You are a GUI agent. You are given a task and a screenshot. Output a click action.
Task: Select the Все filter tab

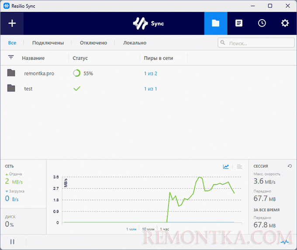point(12,43)
